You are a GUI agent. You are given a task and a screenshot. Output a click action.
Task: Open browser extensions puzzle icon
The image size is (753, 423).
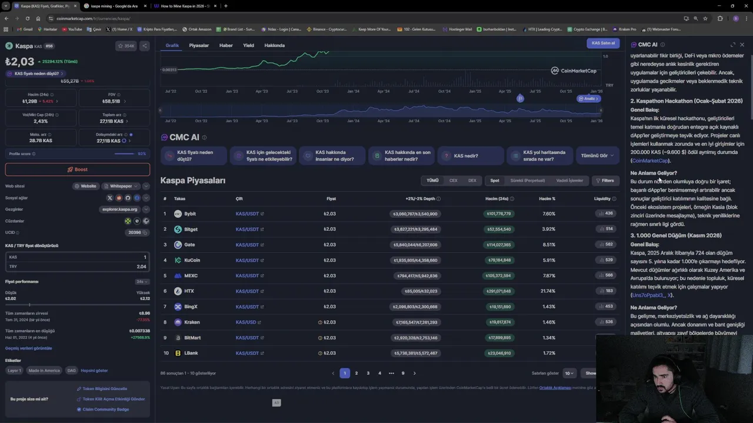[720, 18]
